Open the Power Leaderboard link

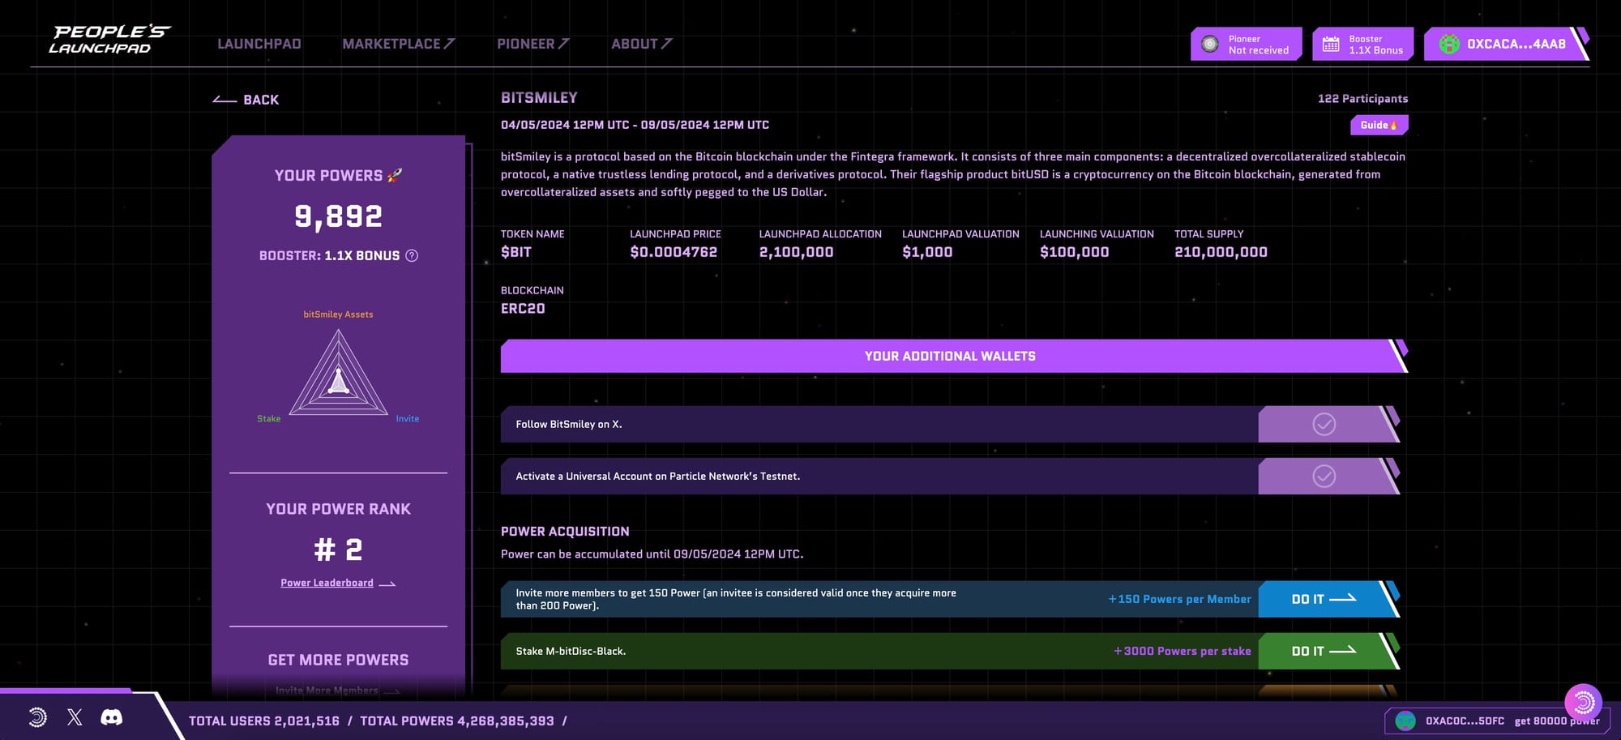[338, 583]
